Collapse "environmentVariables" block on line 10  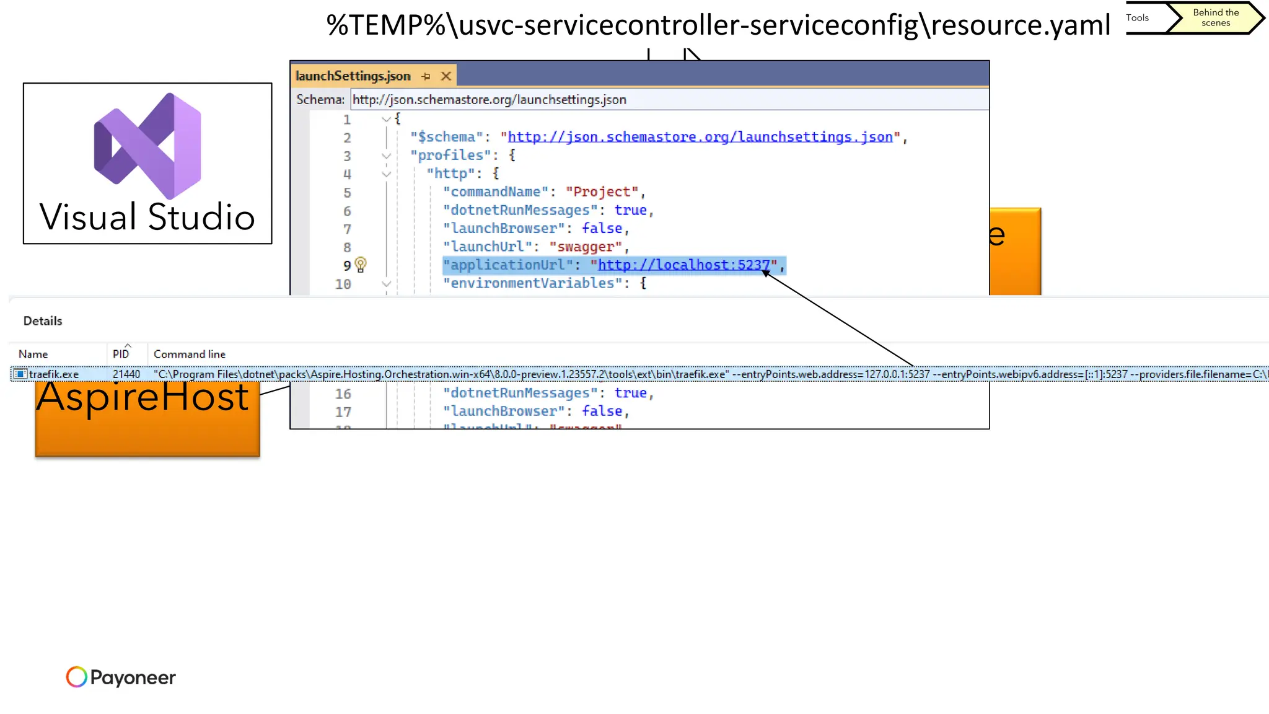pos(387,284)
